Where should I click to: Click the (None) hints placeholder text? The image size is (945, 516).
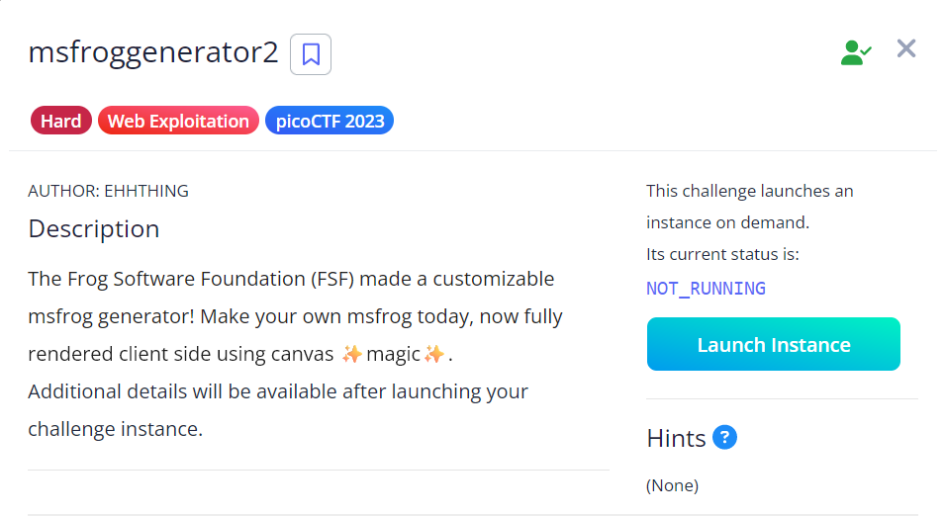672,485
